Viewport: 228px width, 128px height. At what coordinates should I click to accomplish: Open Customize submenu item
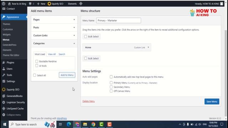8,29
